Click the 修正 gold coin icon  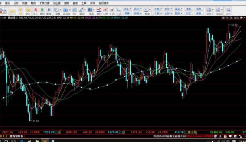pos(28,11)
